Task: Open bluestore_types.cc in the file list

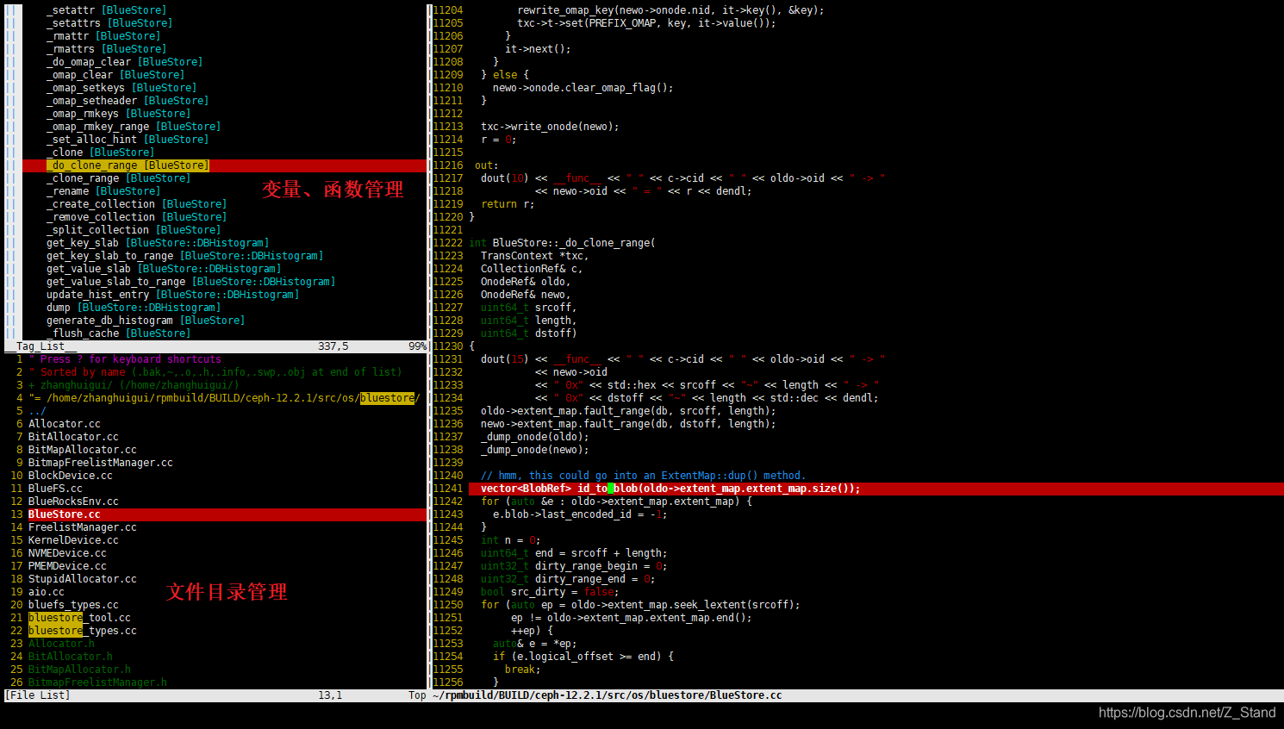Action: coord(83,631)
